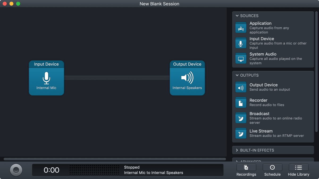Select the System Audio monitor icon
Screen dimensions: 319x179
pos(241,58)
